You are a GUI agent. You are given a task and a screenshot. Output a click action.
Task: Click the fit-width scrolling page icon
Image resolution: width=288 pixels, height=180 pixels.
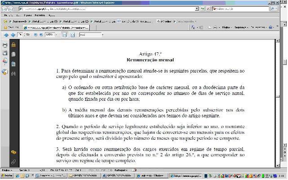click(65, 34)
